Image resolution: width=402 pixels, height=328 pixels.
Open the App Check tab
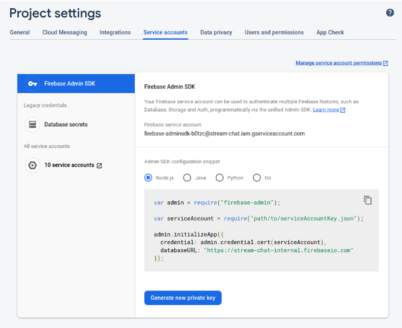pyautogui.click(x=330, y=32)
